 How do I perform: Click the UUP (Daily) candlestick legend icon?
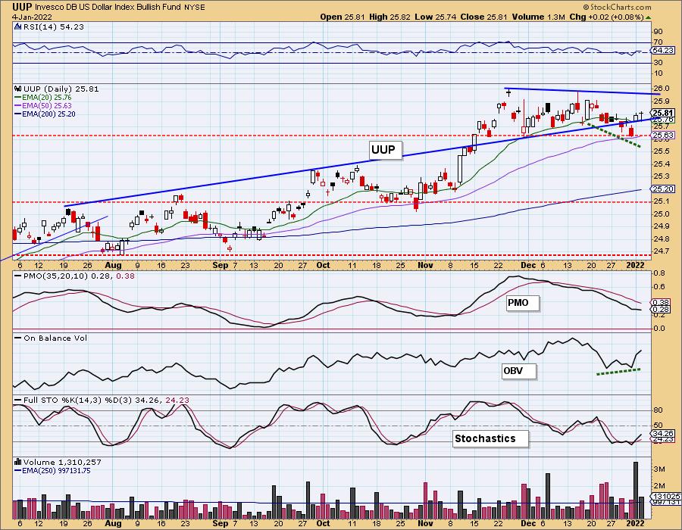tap(18, 89)
